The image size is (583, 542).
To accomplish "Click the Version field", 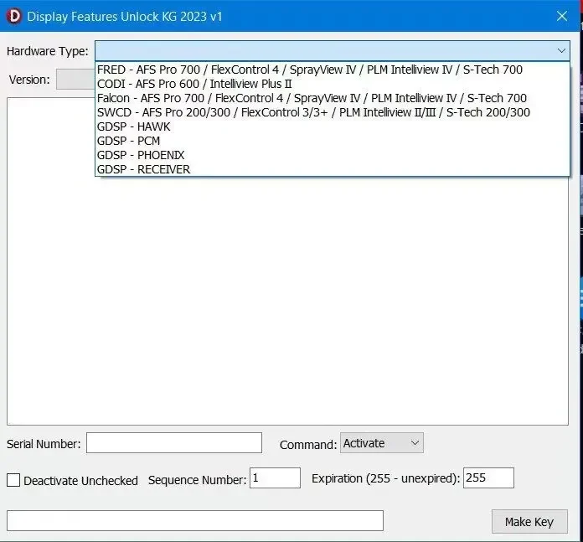I will (75, 80).
